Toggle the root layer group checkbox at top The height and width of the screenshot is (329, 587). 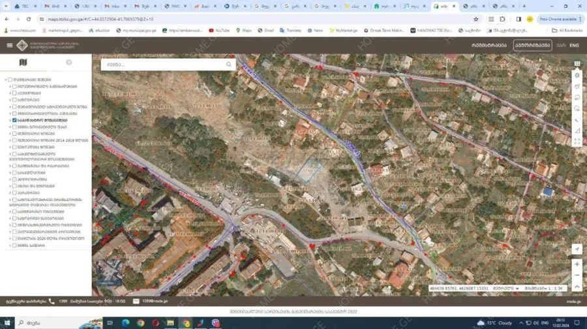click(10, 80)
